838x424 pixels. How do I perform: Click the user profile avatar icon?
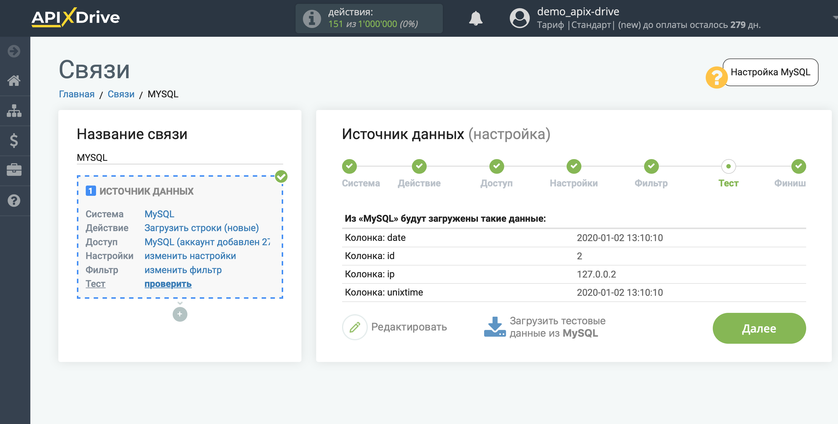pyautogui.click(x=519, y=18)
